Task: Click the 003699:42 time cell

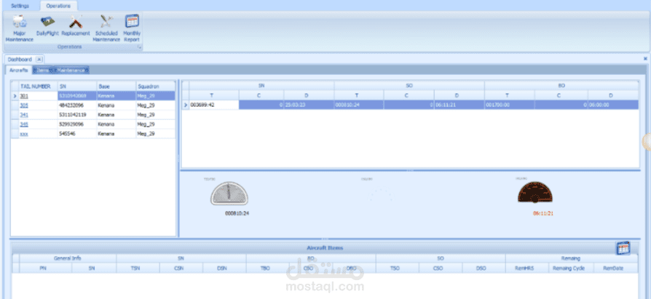Action: point(214,105)
